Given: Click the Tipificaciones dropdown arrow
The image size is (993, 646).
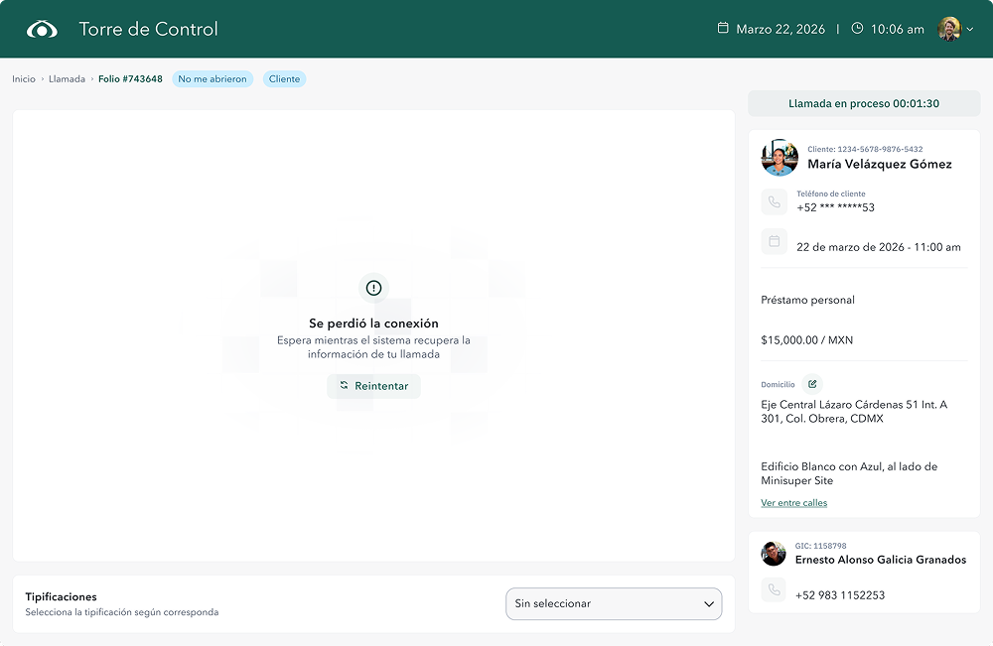Looking at the screenshot, I should point(709,604).
